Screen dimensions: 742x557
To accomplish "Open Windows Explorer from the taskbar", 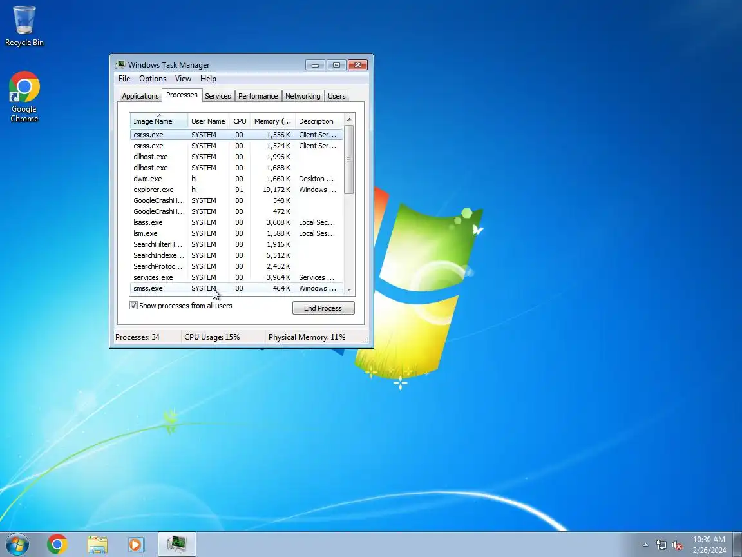I will click(x=97, y=544).
